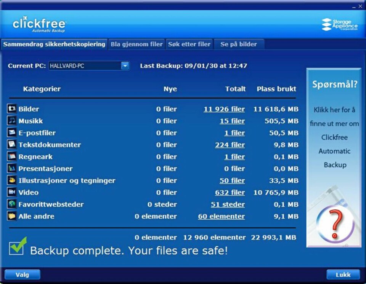
Task: Open the 50 filer link
Action: tap(232, 180)
